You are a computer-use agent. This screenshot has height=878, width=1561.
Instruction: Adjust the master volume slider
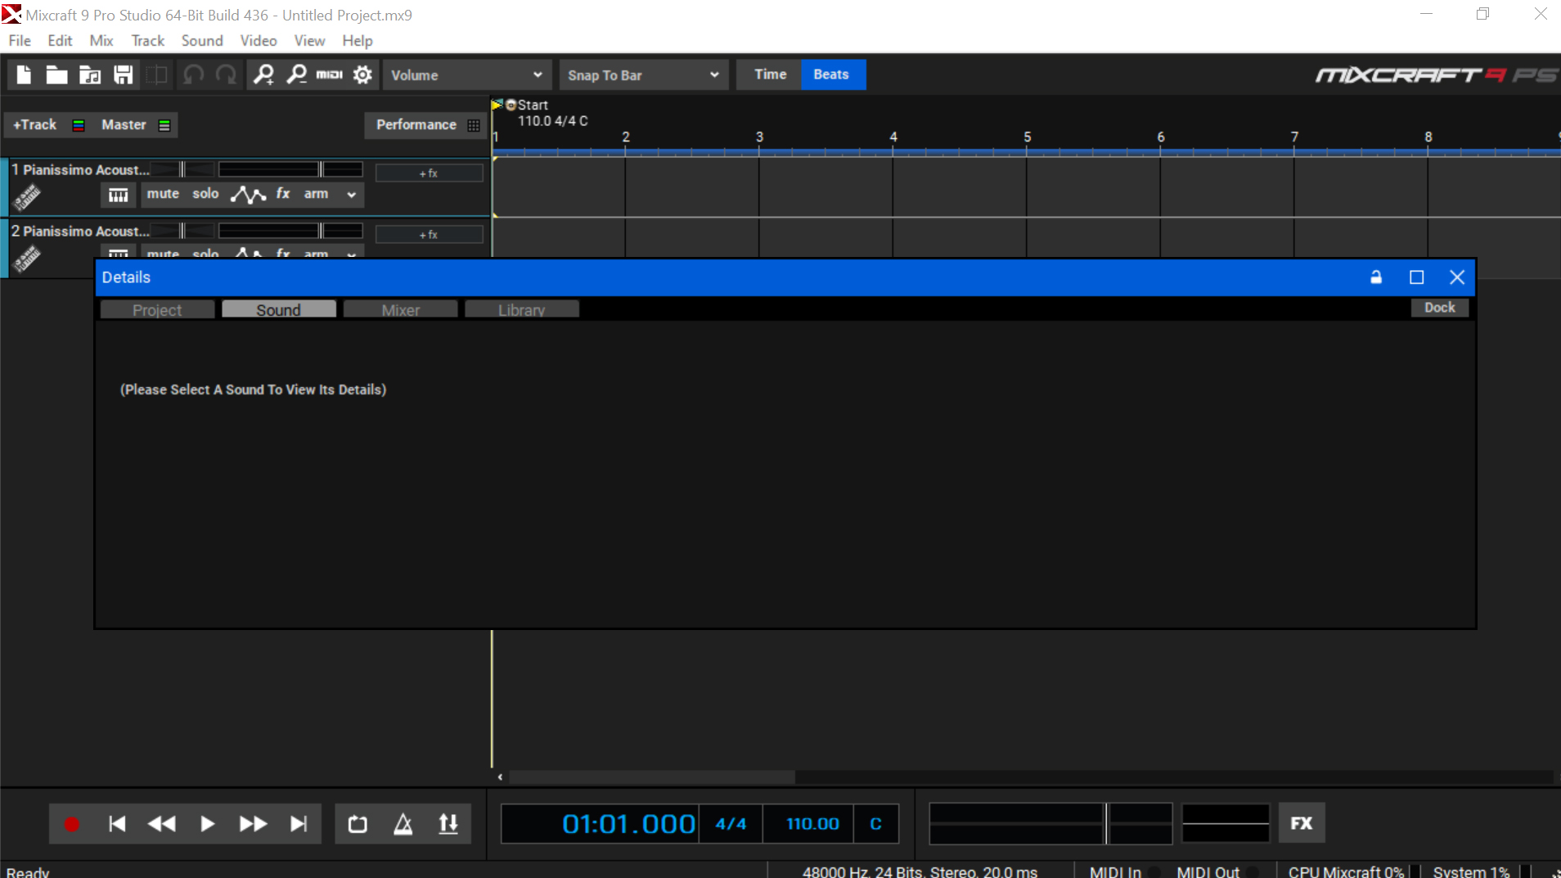1050,823
